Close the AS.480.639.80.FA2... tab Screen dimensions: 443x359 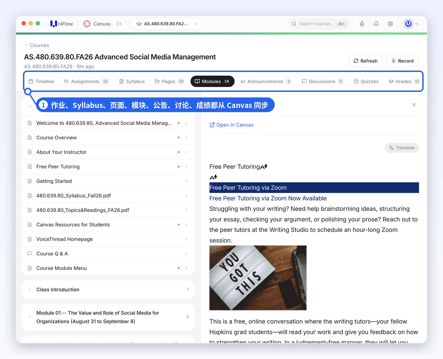(196, 24)
